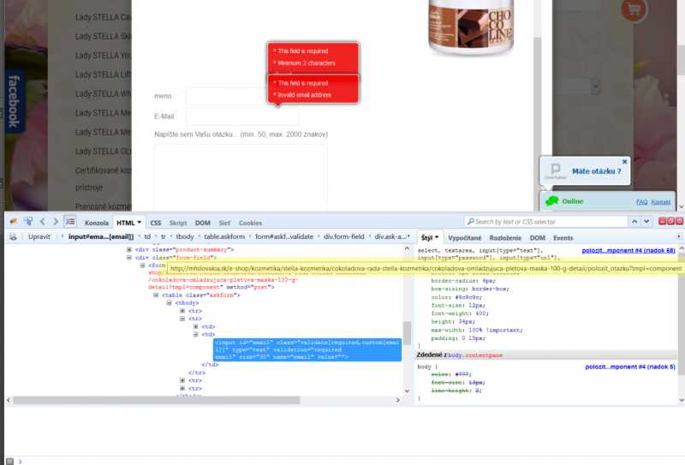This screenshot has height=465, width=685.
Task: Switch to the Konzola tab
Action: (97, 223)
